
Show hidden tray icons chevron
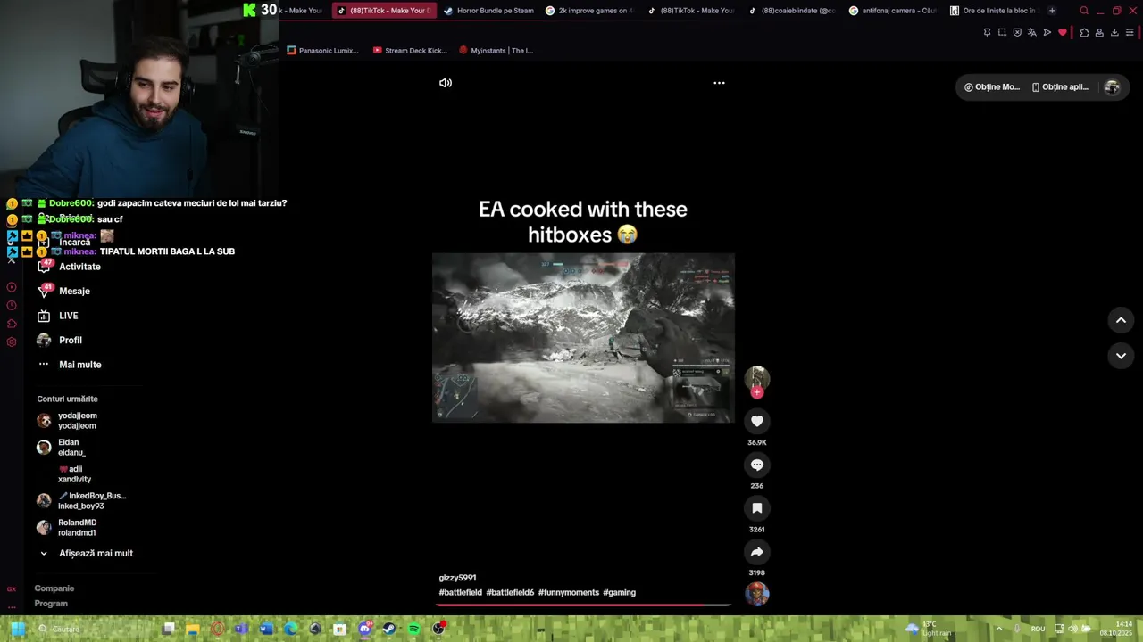tap(999, 629)
